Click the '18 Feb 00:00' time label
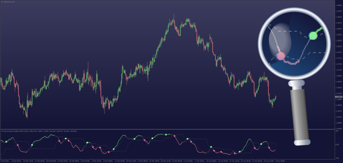 coord(51,161)
